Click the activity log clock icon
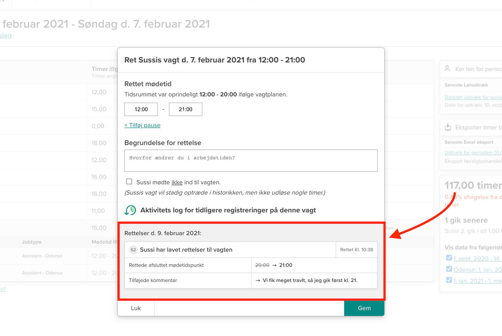This screenshot has height=336, width=502. [x=130, y=210]
